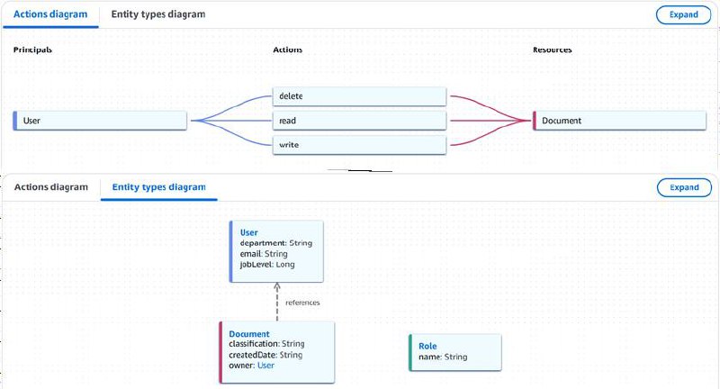
Task: Click the Document entity type box
Action: pos(277,352)
